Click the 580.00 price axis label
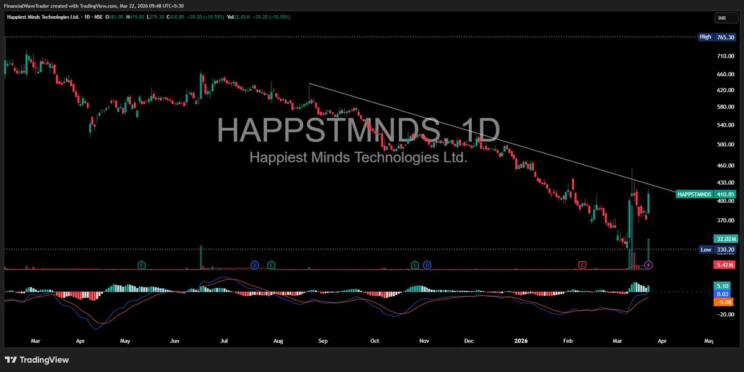The width and height of the screenshot is (744, 372). coord(725,107)
